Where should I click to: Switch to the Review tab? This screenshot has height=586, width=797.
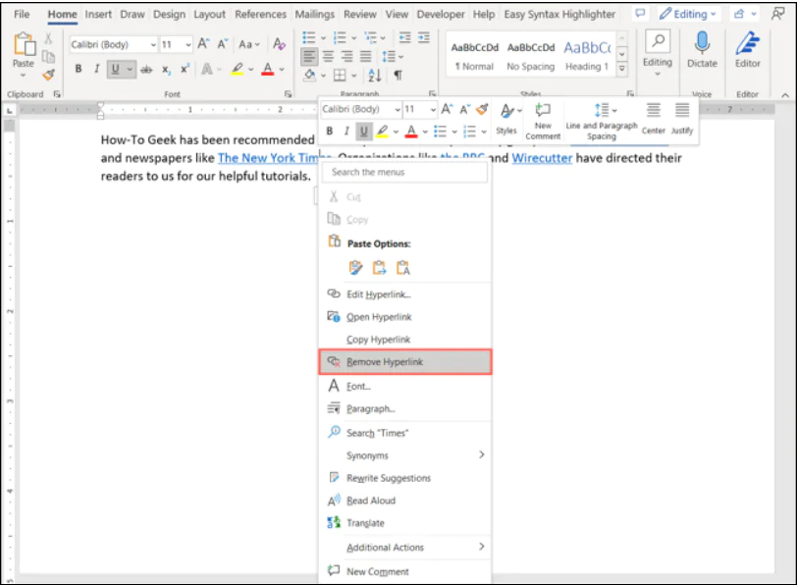click(360, 14)
